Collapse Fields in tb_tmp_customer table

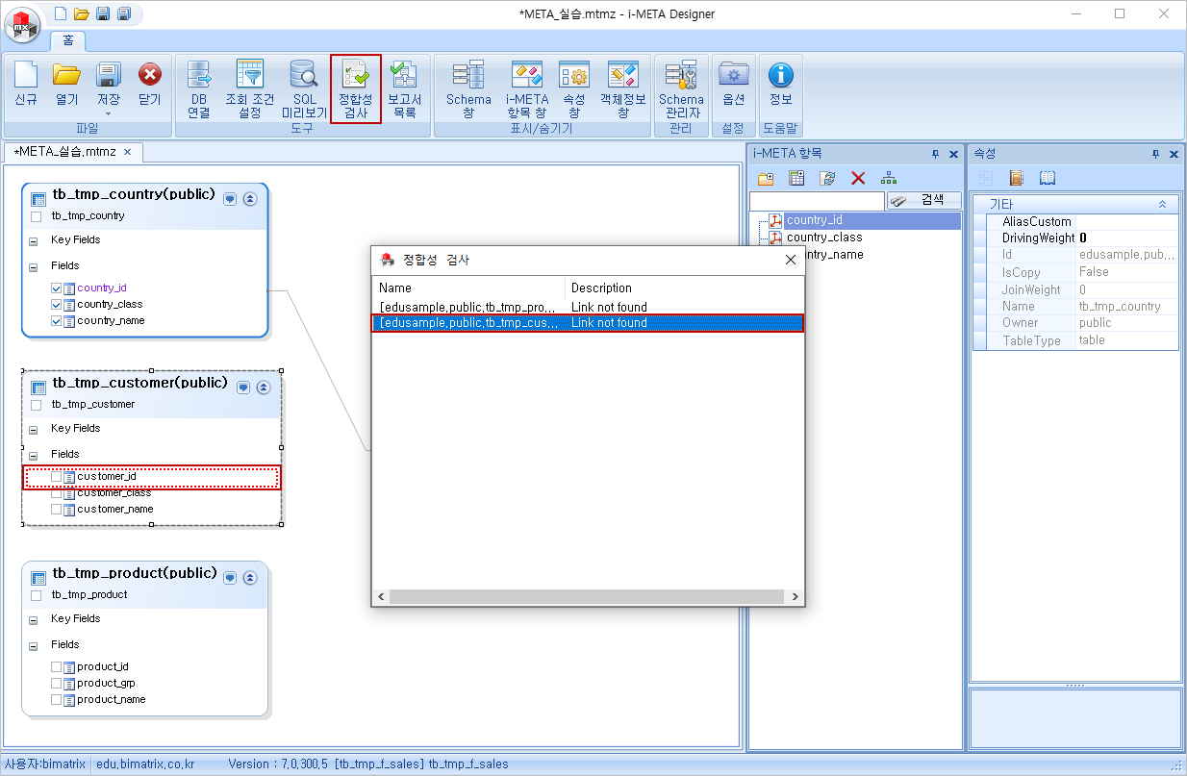(33, 456)
